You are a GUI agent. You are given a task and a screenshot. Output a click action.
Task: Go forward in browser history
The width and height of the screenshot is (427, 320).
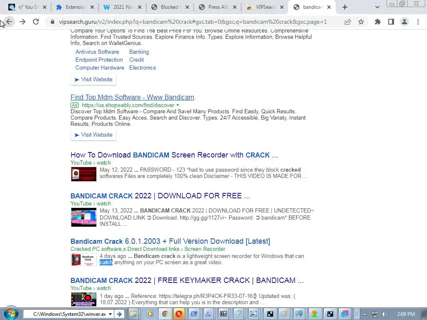(23, 22)
